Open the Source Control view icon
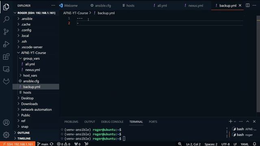Screen dimensions: 260x146 [6, 32]
